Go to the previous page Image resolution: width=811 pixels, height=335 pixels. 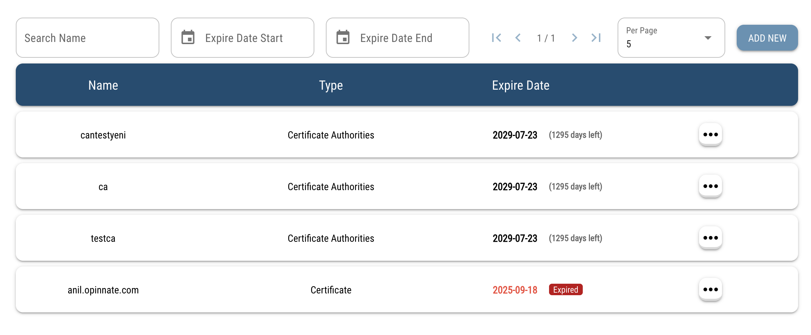[x=518, y=38]
